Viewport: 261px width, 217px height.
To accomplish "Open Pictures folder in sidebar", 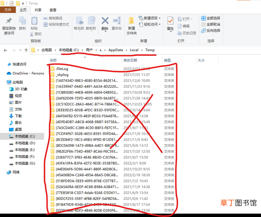I will pos(15,102).
